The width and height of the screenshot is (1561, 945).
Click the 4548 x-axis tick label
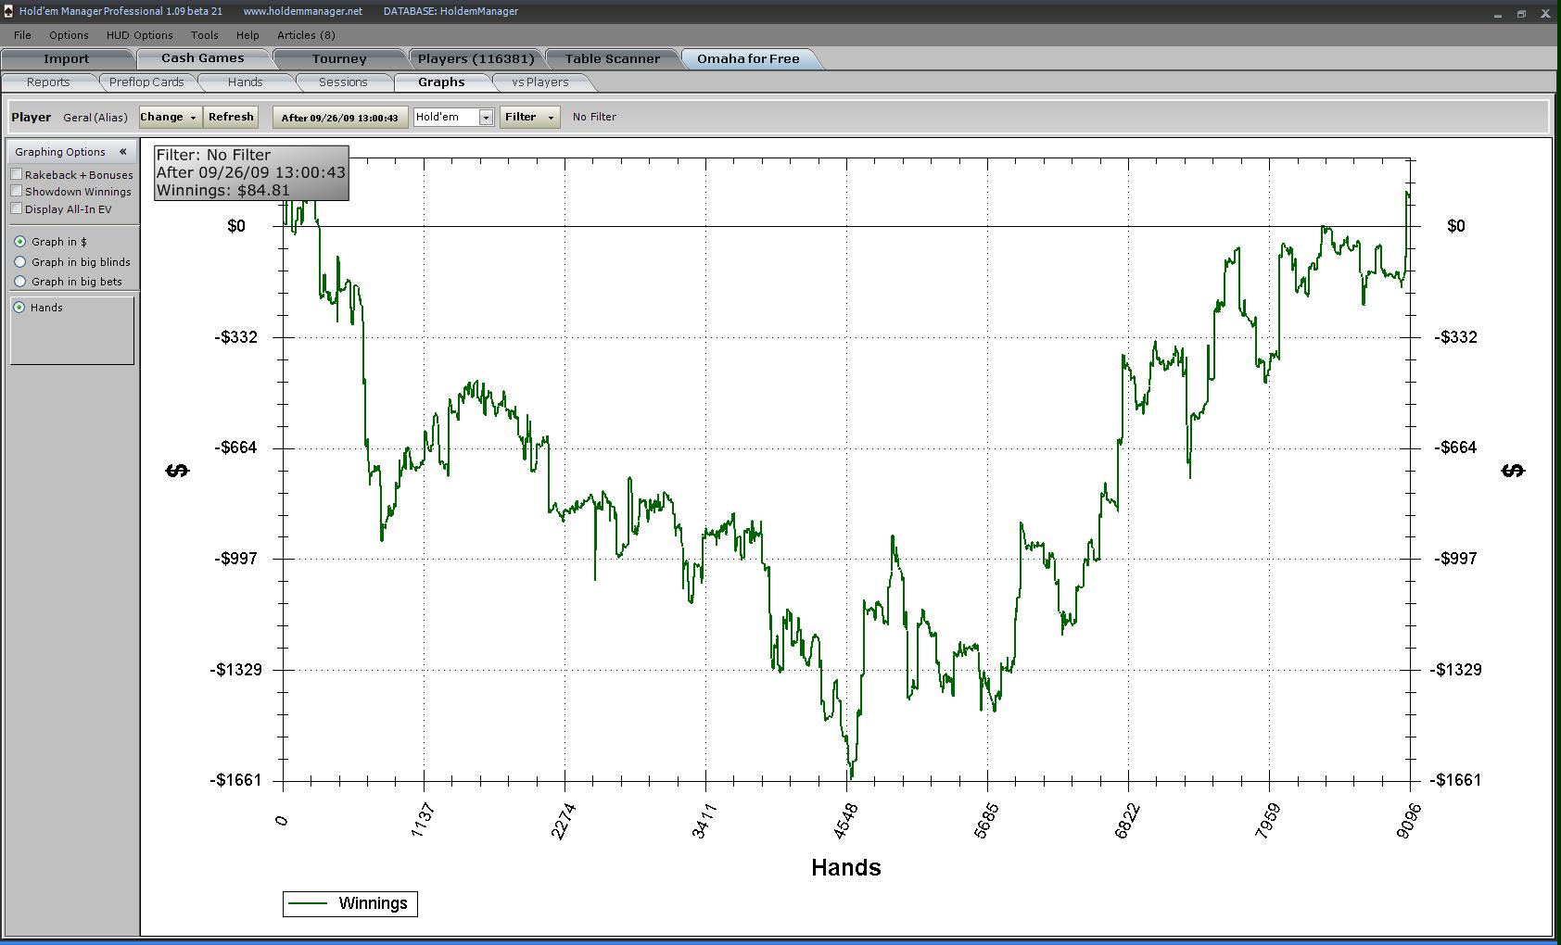click(846, 821)
